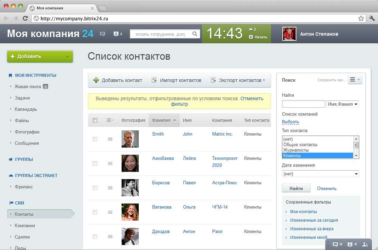
Task: Click Выбрать company list link
Action: point(290,122)
